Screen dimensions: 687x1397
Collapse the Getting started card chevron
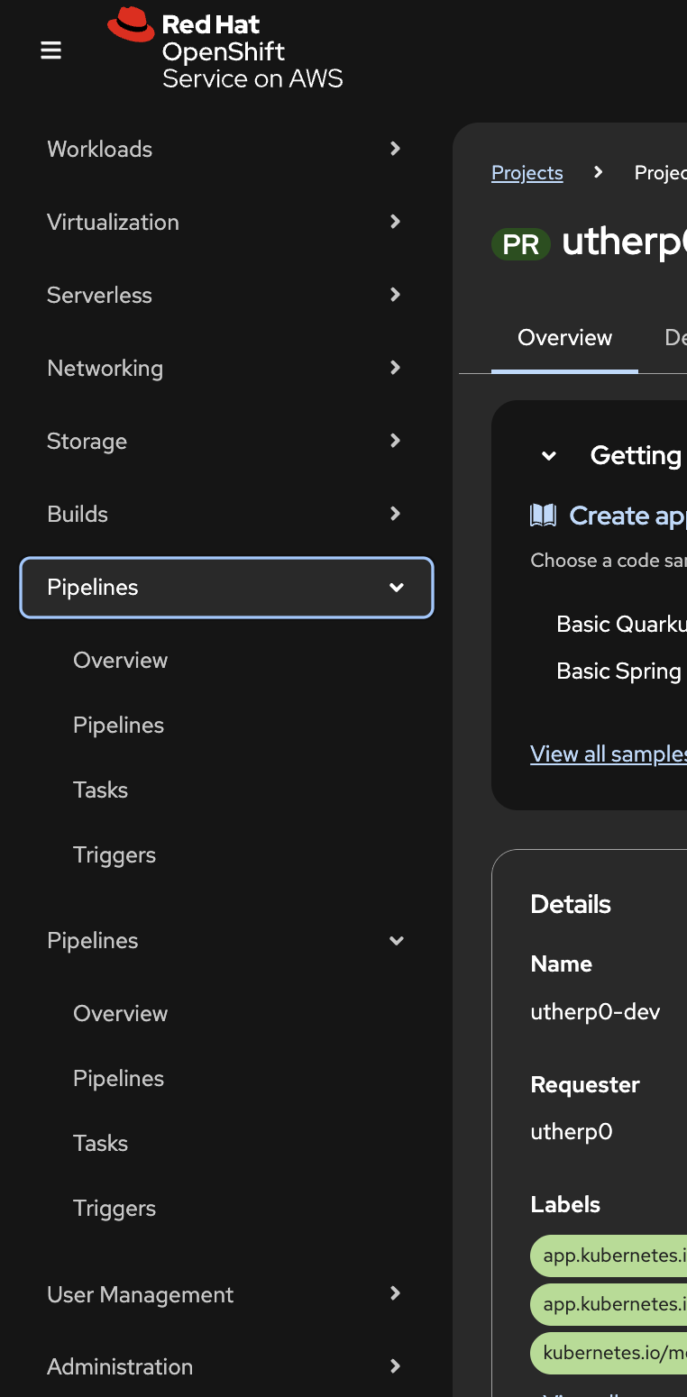pos(548,456)
